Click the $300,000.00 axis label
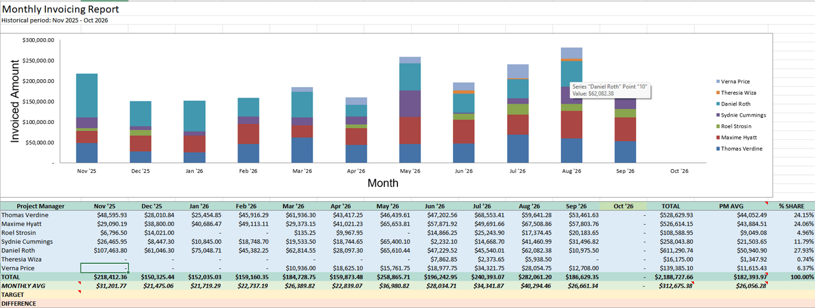The height and width of the screenshot is (308, 815). click(38, 40)
